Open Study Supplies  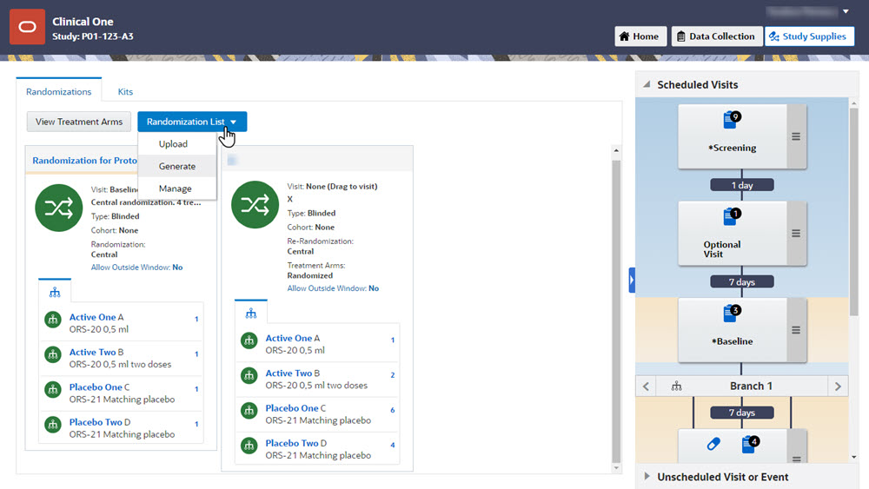tap(809, 36)
